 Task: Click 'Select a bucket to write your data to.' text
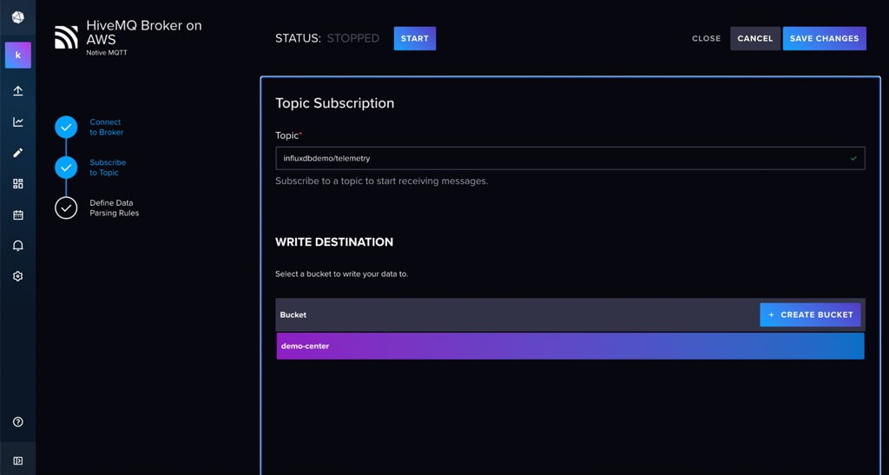coord(342,274)
